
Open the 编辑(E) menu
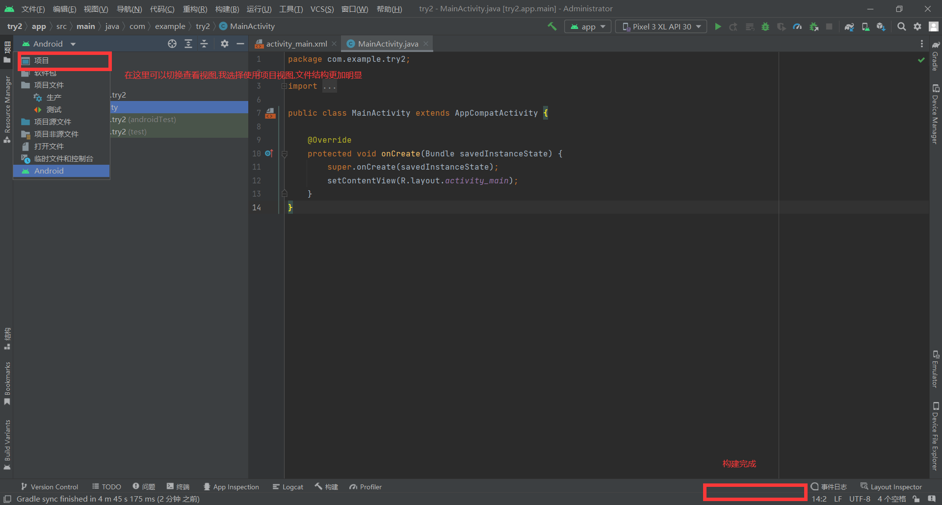(64, 9)
